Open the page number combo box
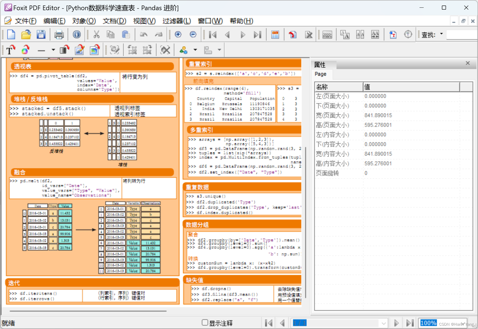This screenshot has width=478, height=329. click(384, 323)
